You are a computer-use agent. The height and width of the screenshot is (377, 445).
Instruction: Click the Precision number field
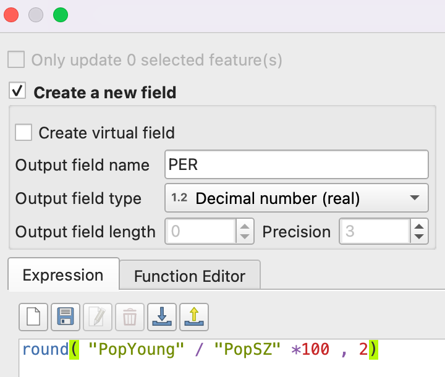pyautogui.click(x=375, y=232)
